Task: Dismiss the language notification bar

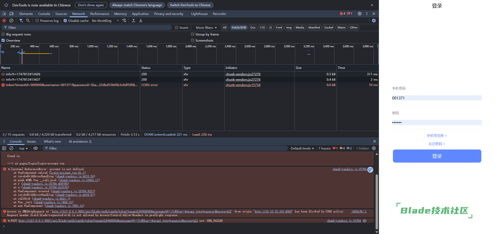Action: (x=372, y=5)
